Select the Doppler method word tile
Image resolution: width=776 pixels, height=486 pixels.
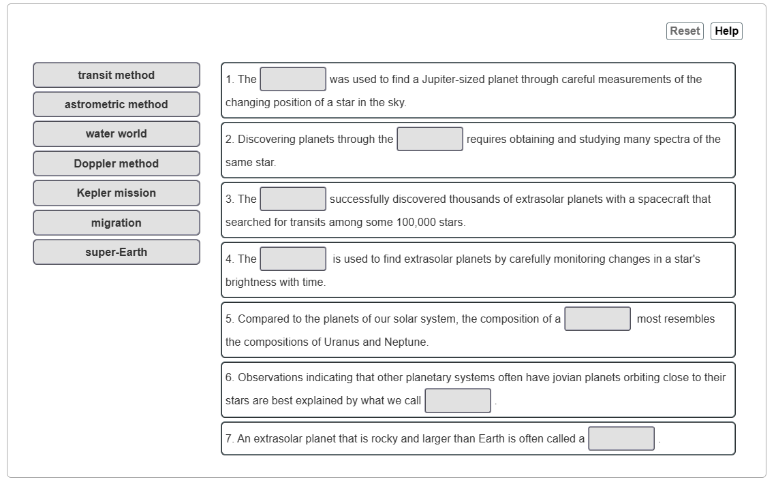pos(116,163)
